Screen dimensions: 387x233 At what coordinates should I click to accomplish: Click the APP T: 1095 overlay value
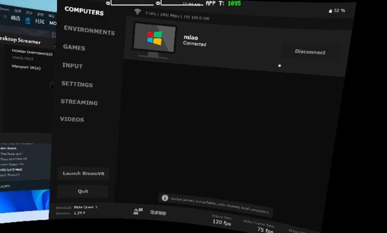(x=223, y=3)
